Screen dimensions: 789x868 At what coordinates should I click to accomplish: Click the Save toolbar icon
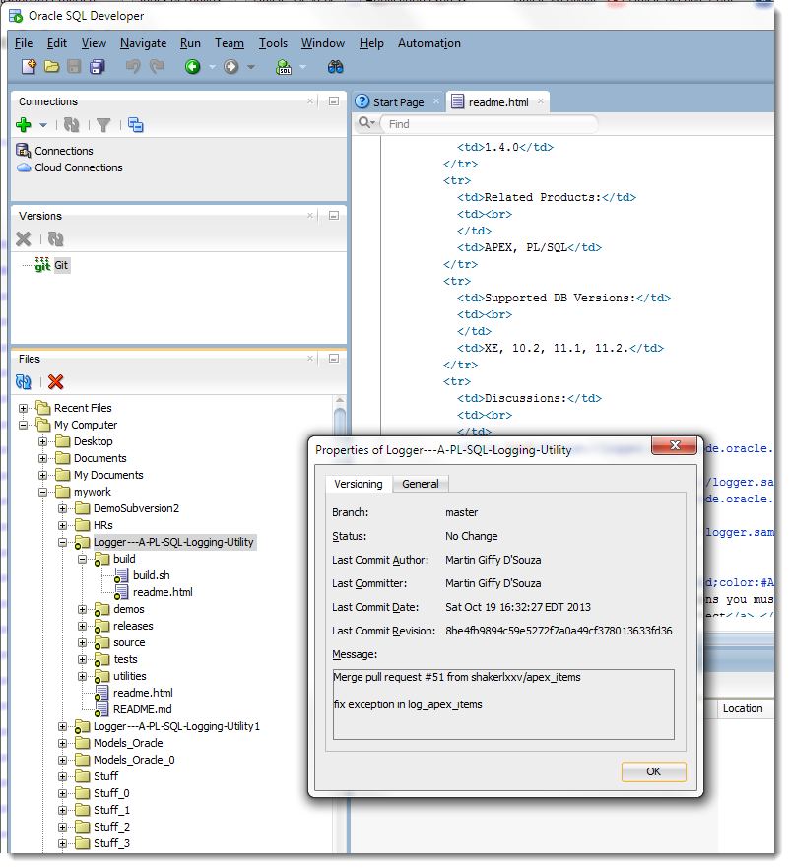tap(74, 67)
